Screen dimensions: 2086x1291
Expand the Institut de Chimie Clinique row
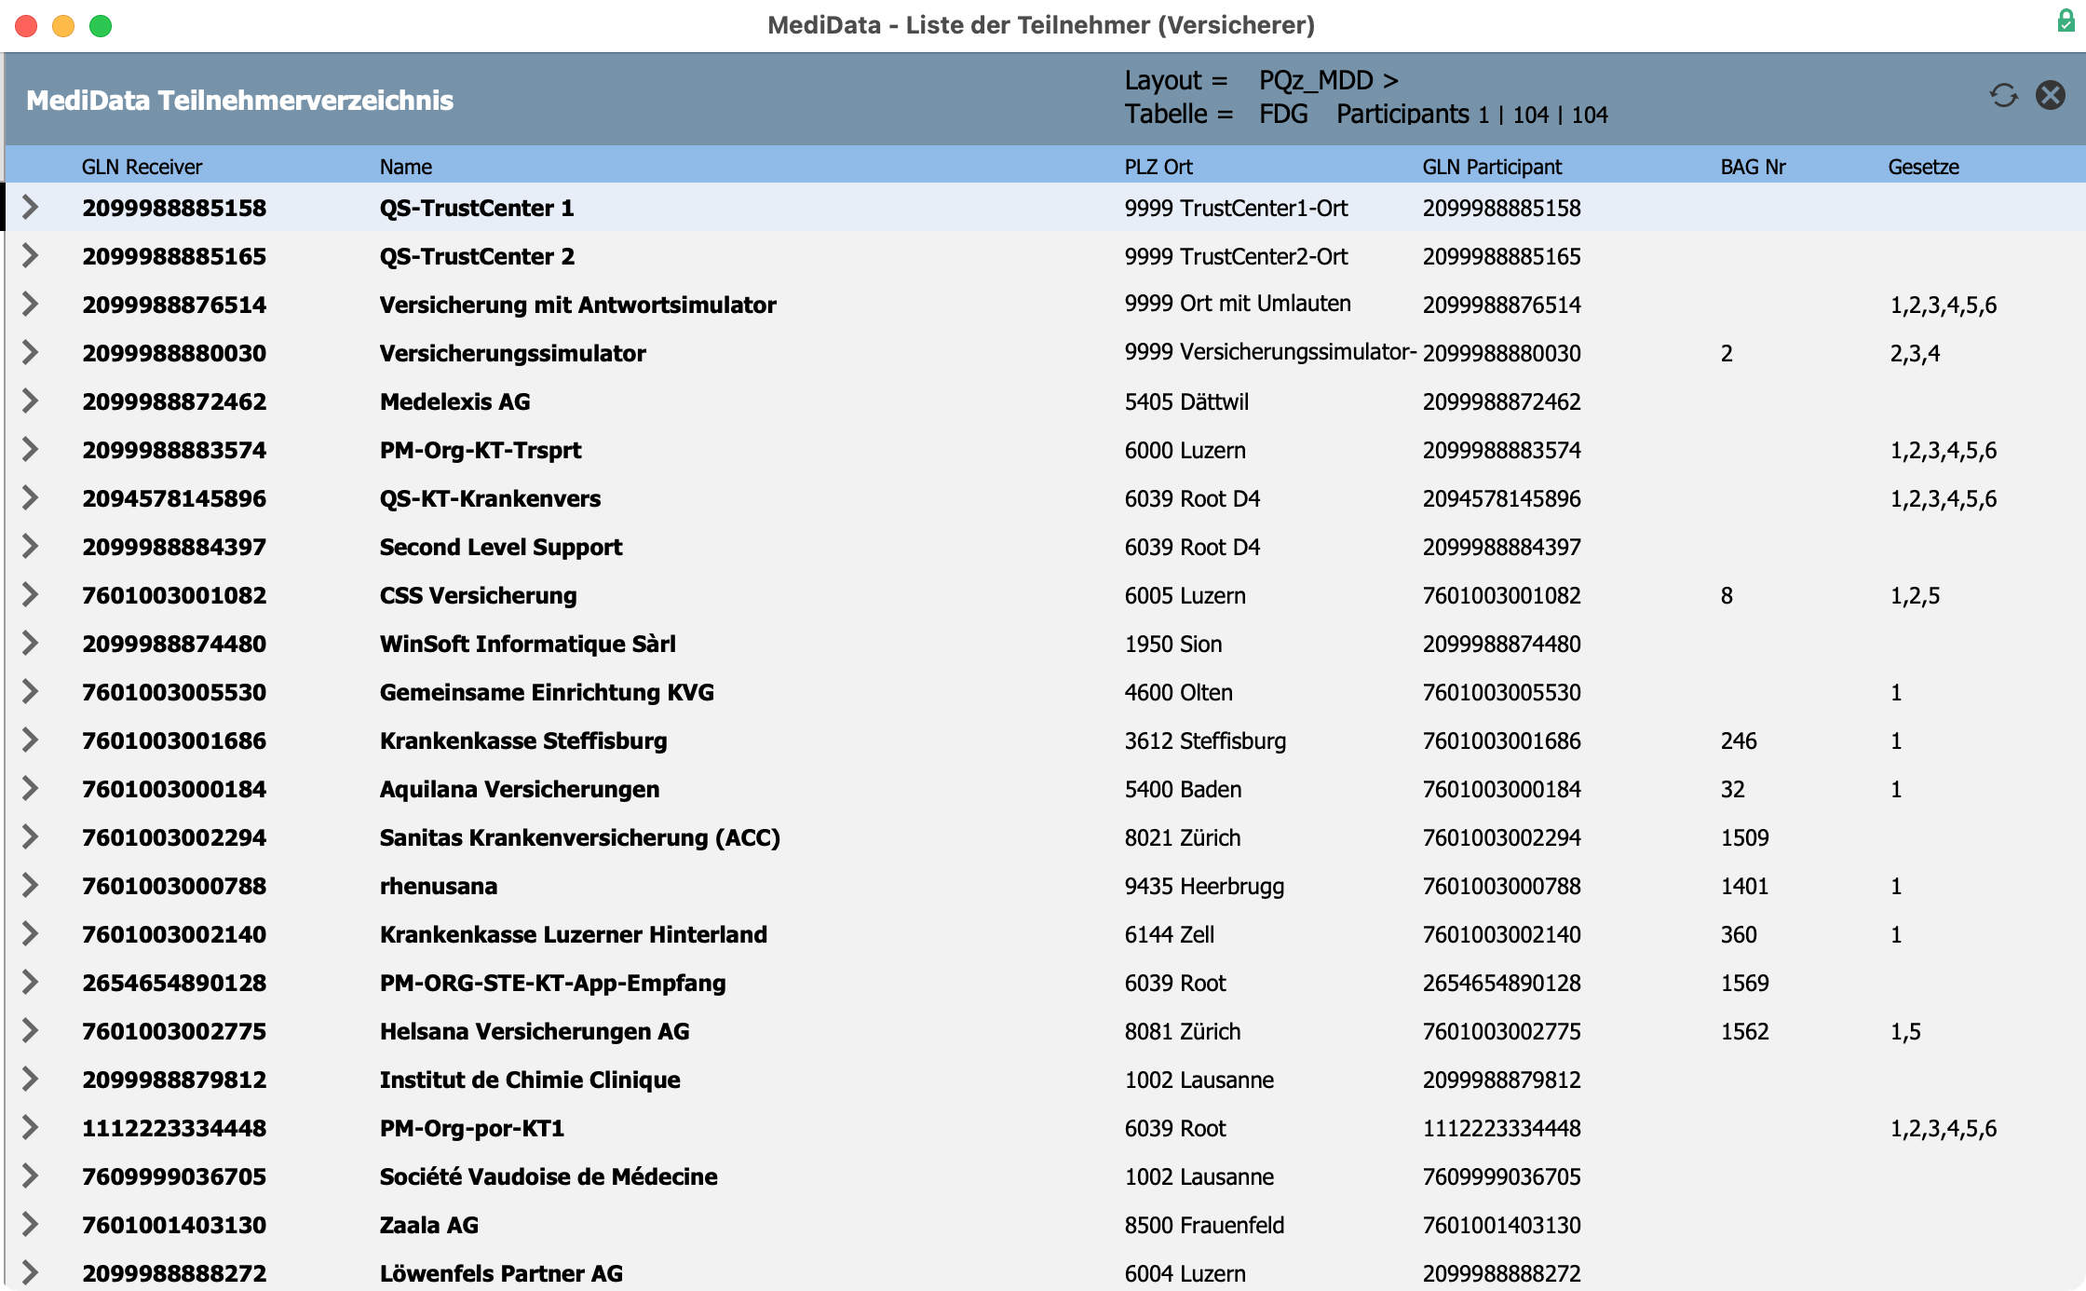[30, 1079]
